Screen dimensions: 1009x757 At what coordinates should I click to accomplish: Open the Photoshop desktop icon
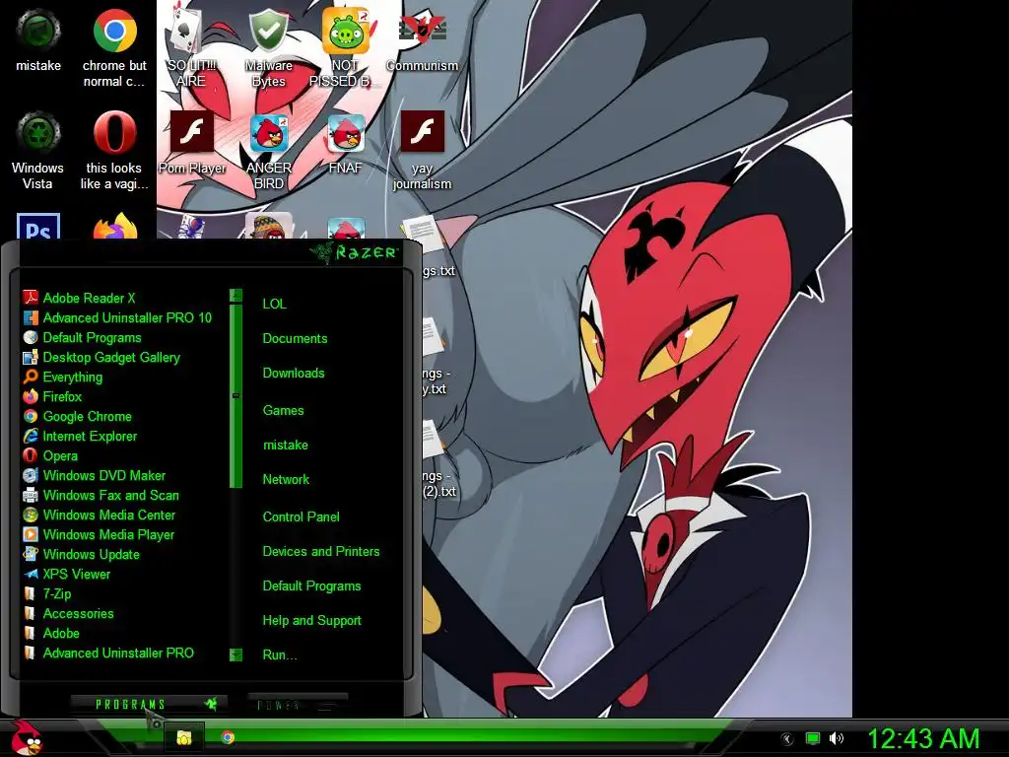point(38,226)
